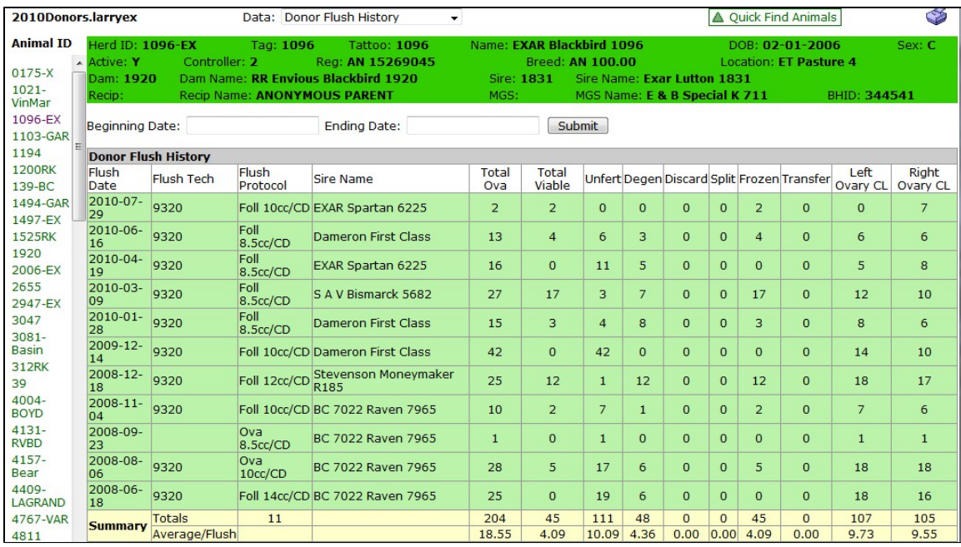Viewport: 961px width, 547px height.
Task: Click flush date 2010-07-29 cell
Action: pos(118,208)
